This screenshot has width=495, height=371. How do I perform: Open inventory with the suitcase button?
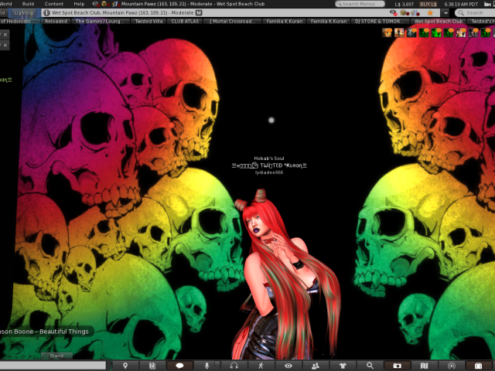click(x=479, y=366)
